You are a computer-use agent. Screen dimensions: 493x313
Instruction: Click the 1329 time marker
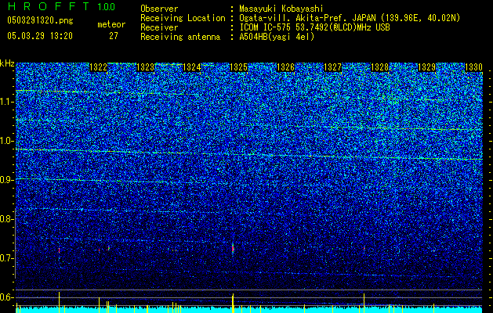coord(426,67)
